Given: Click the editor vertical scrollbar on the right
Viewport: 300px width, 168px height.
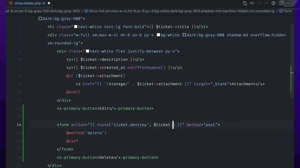Looking at the screenshot, I should coord(292,61).
